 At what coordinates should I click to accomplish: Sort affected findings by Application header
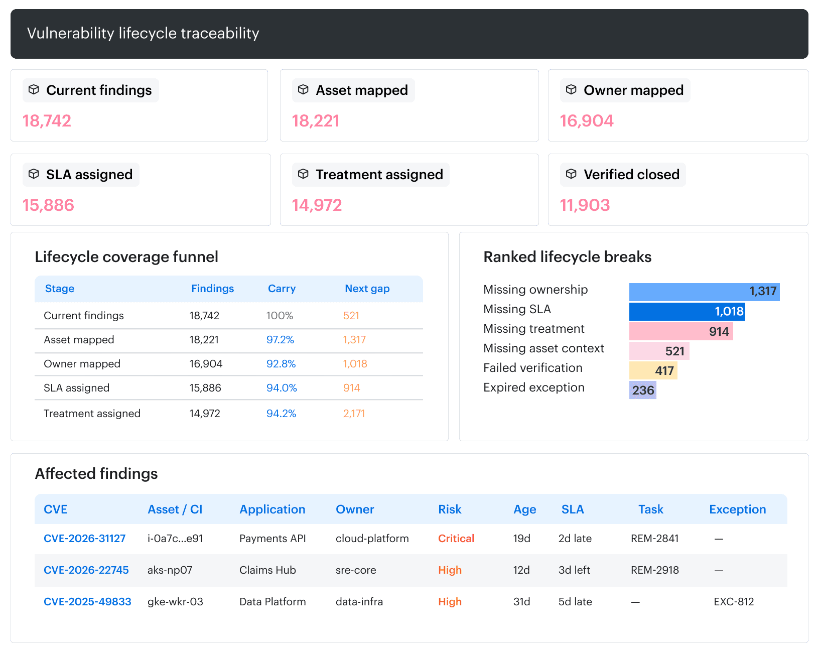272,509
